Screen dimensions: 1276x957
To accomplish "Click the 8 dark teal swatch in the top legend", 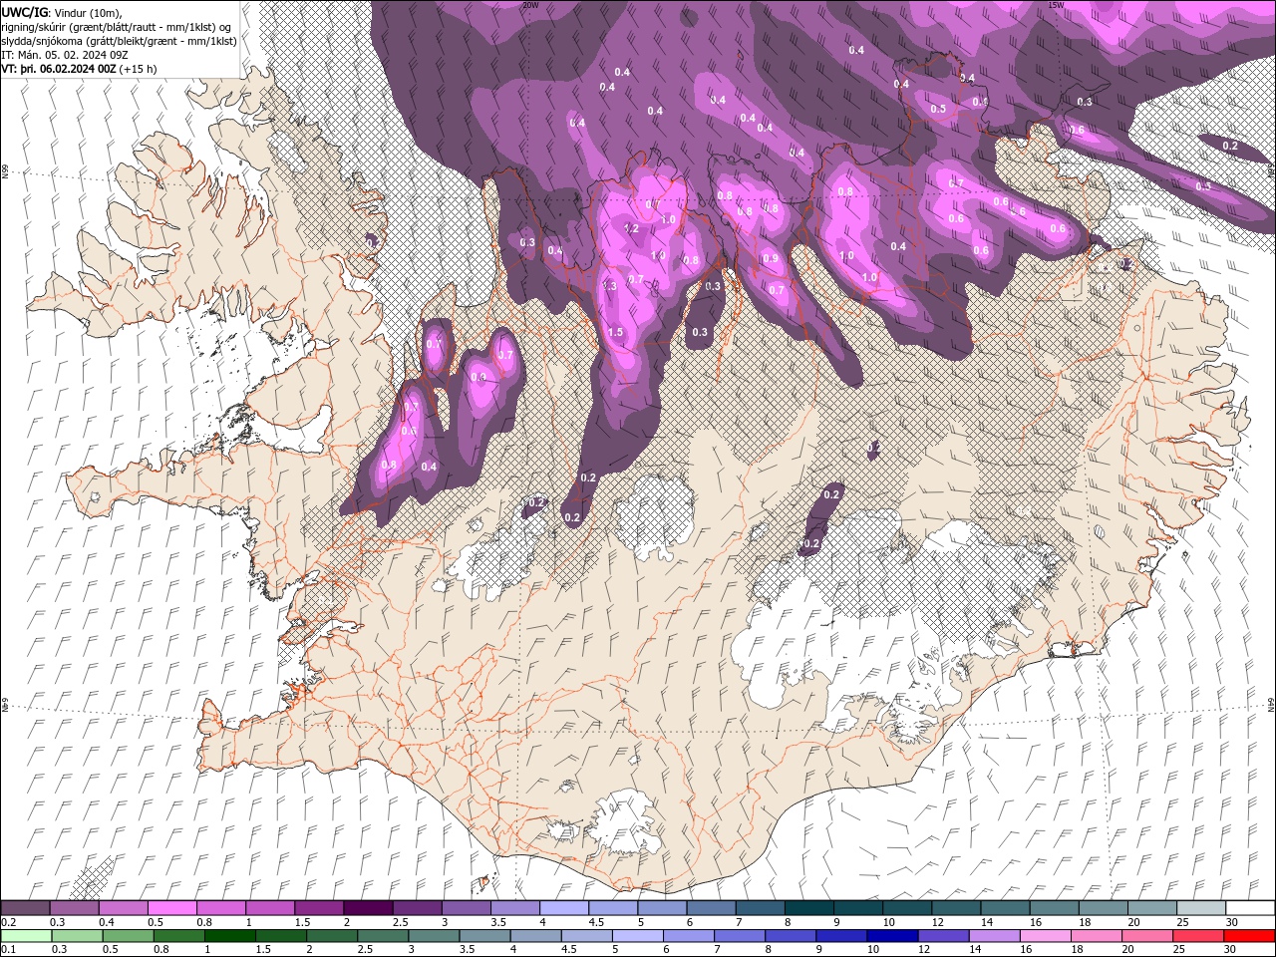I will point(808,908).
